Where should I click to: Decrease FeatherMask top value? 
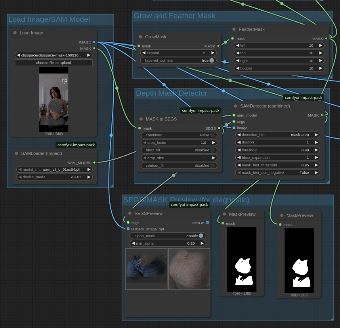pyautogui.click(x=238, y=53)
